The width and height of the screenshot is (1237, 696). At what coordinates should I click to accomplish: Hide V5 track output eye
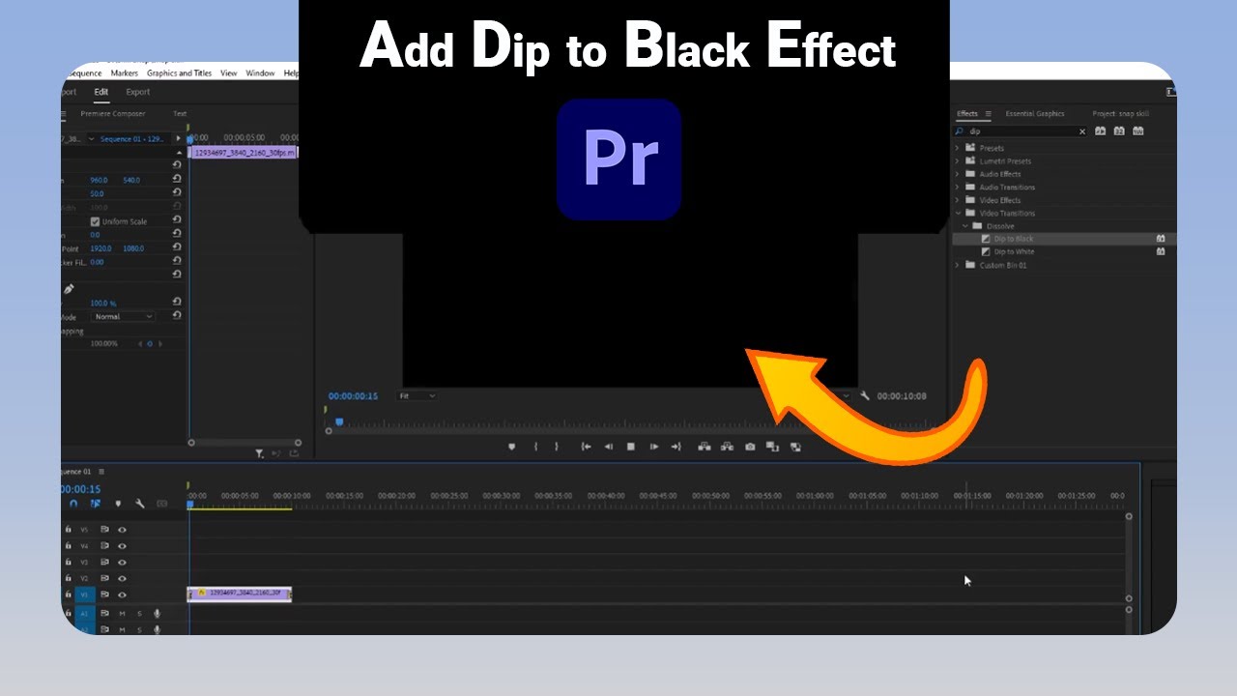(x=123, y=530)
